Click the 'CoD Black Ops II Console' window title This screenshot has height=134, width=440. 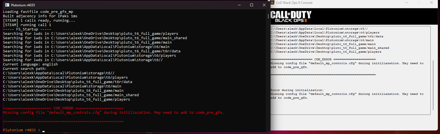point(294,3)
